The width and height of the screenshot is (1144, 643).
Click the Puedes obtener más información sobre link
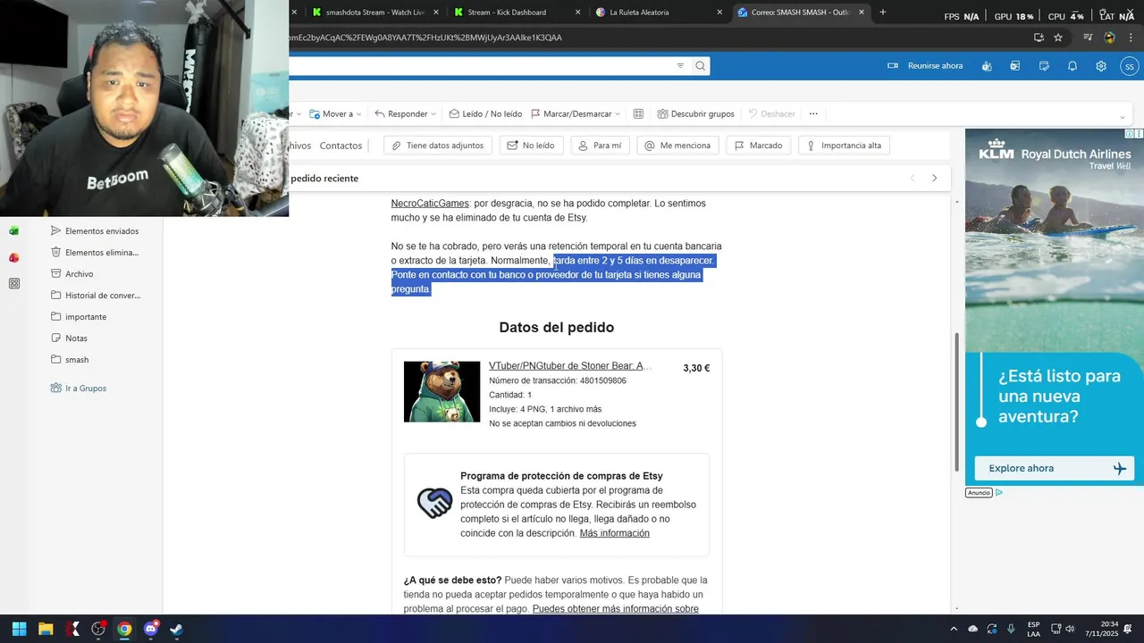point(615,609)
